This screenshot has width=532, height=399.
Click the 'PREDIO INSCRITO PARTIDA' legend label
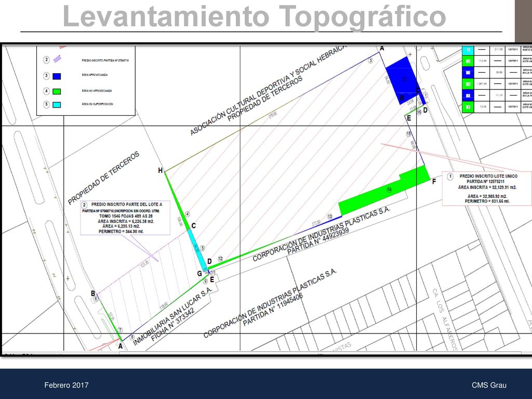point(105,60)
